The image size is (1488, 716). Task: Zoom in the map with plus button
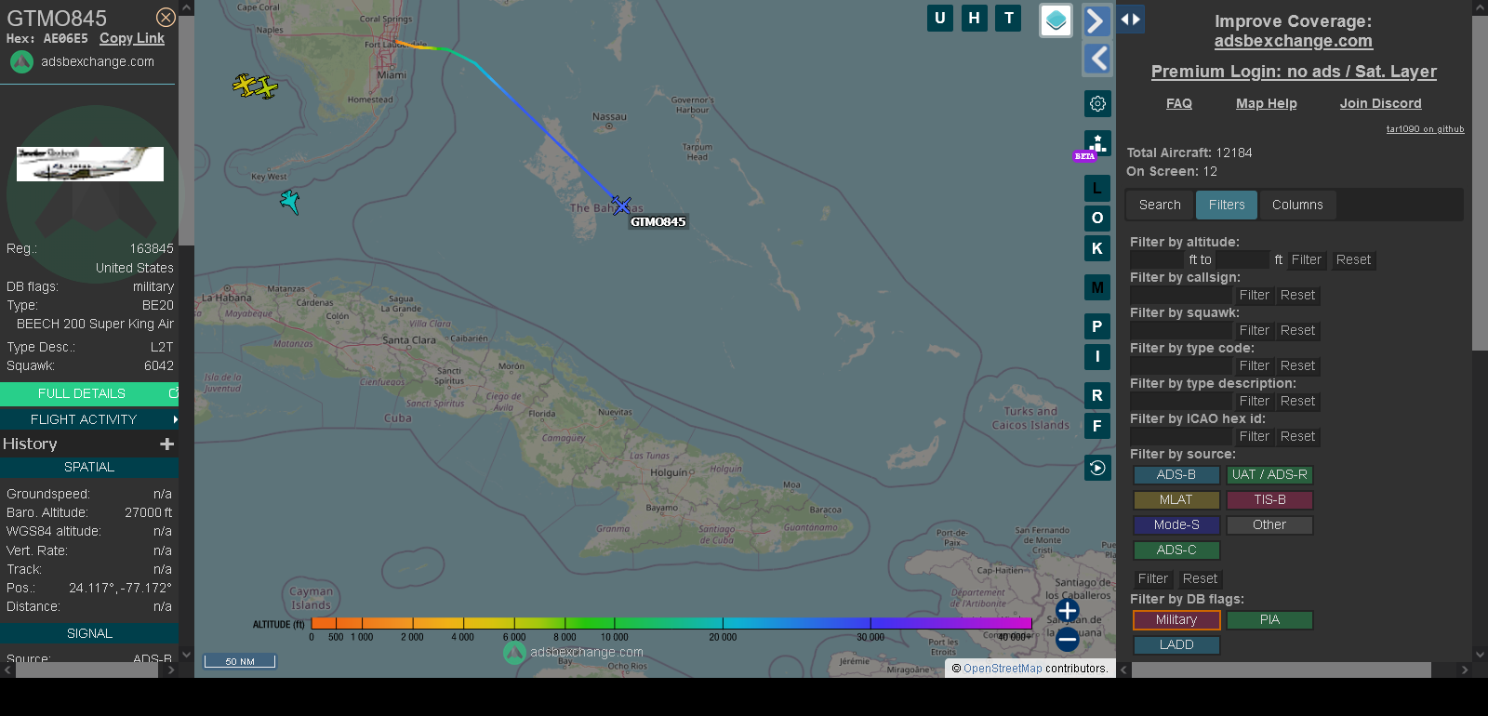pos(1068,610)
